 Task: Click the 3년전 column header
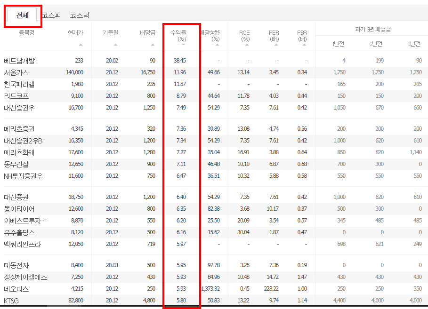pos(414,44)
